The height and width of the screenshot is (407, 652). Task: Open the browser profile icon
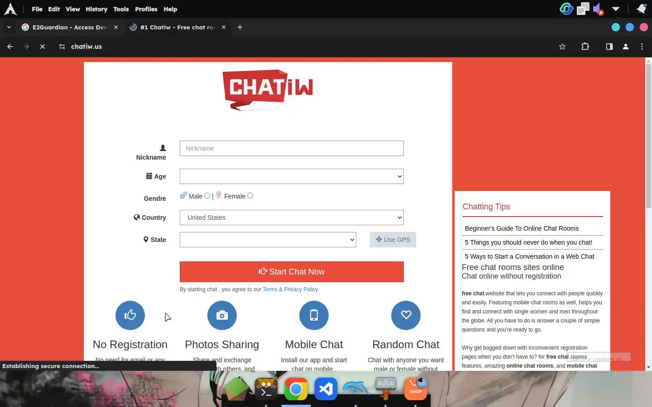626,47
